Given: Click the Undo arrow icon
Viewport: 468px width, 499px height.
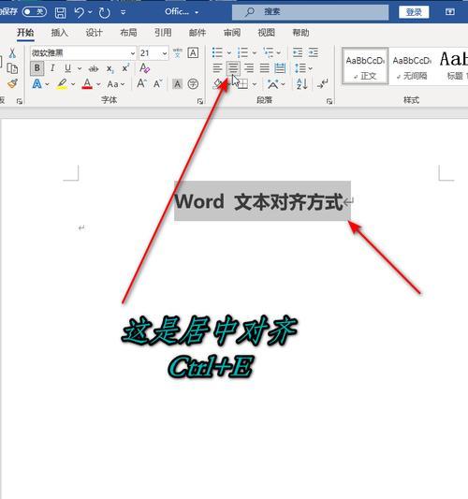Looking at the screenshot, I should [x=80, y=12].
